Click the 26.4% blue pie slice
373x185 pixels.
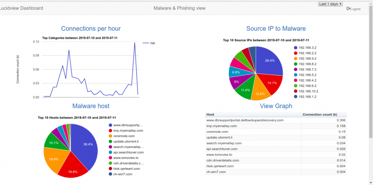[269, 61]
